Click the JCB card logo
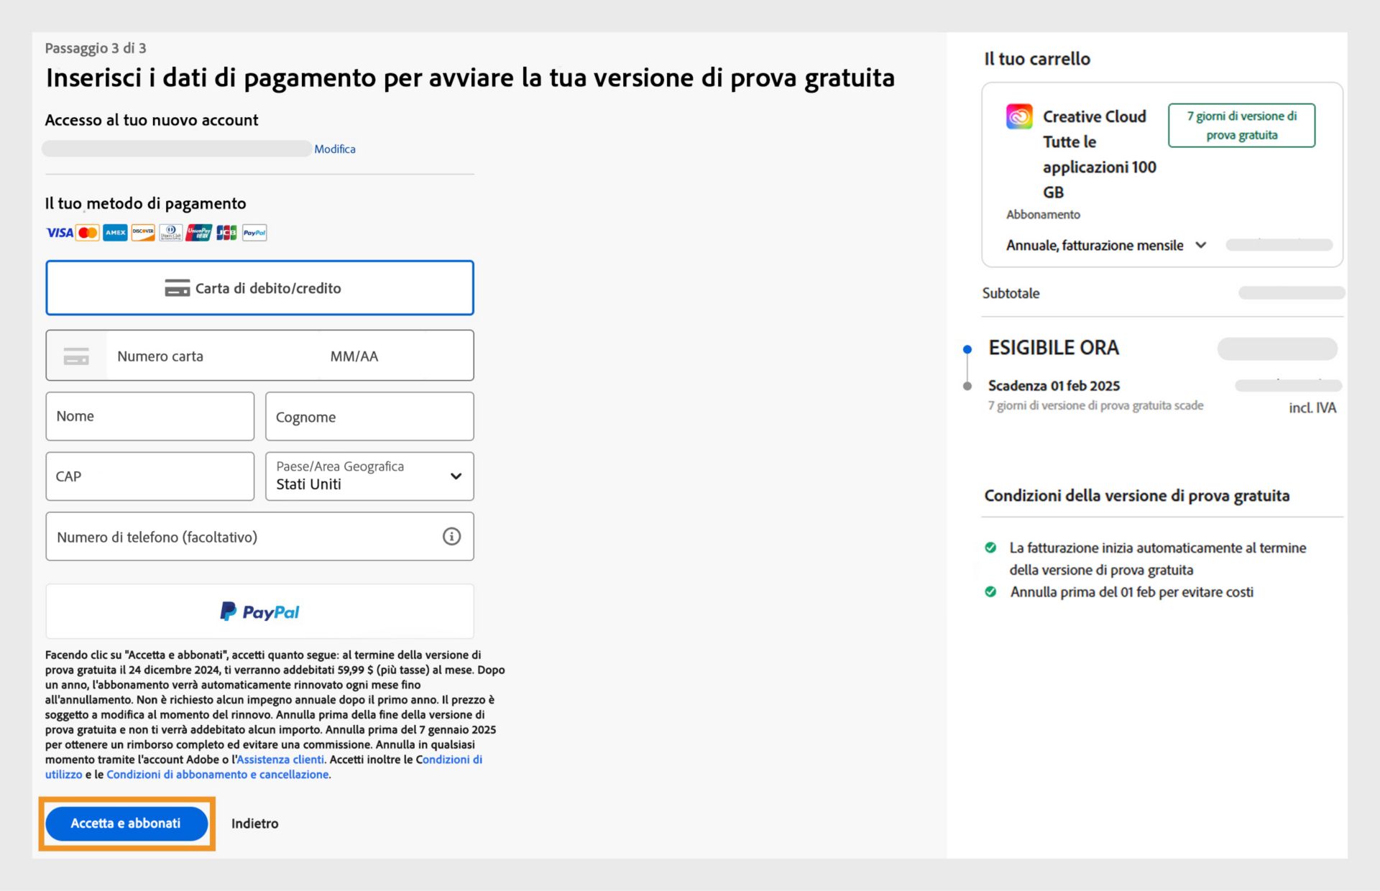Viewport: 1380px width, 891px height. (226, 233)
